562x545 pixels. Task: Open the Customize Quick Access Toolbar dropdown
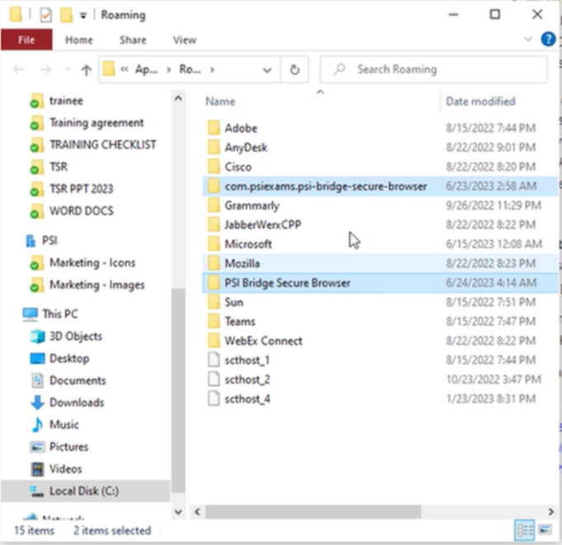pyautogui.click(x=83, y=16)
